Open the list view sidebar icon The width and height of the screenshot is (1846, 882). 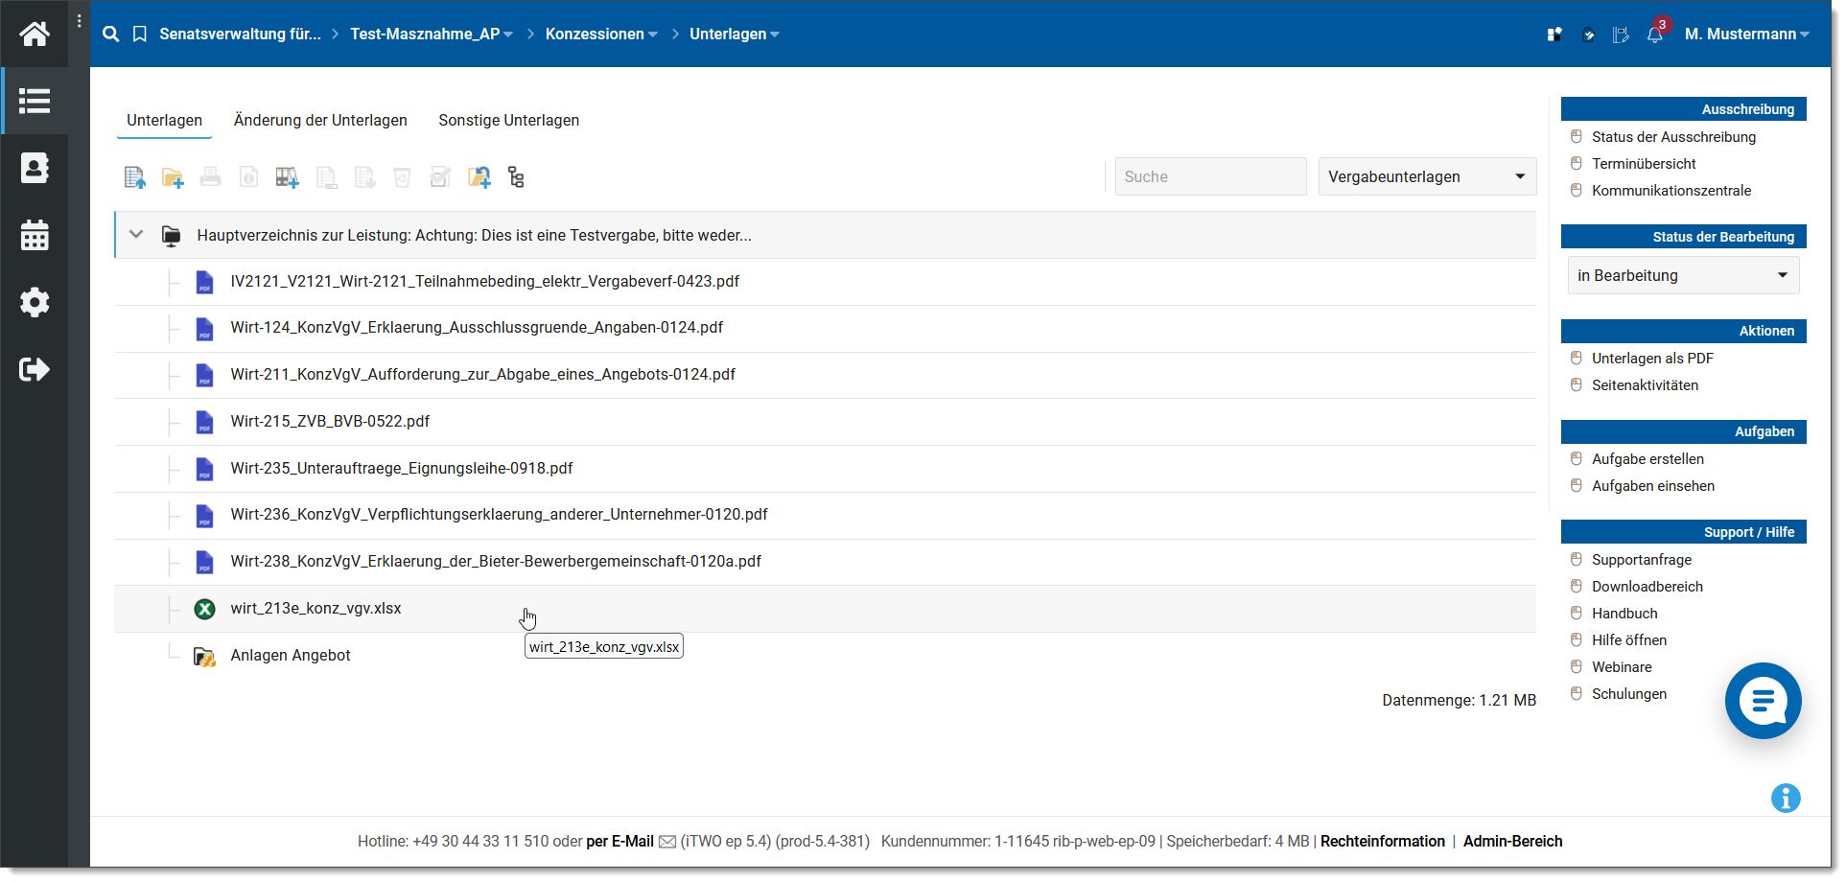tap(35, 101)
